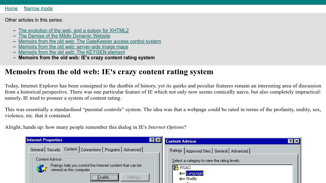Screen dimensions: 326x183
Task: Click the help question mark in Internet Properties
Action: [152, 140]
